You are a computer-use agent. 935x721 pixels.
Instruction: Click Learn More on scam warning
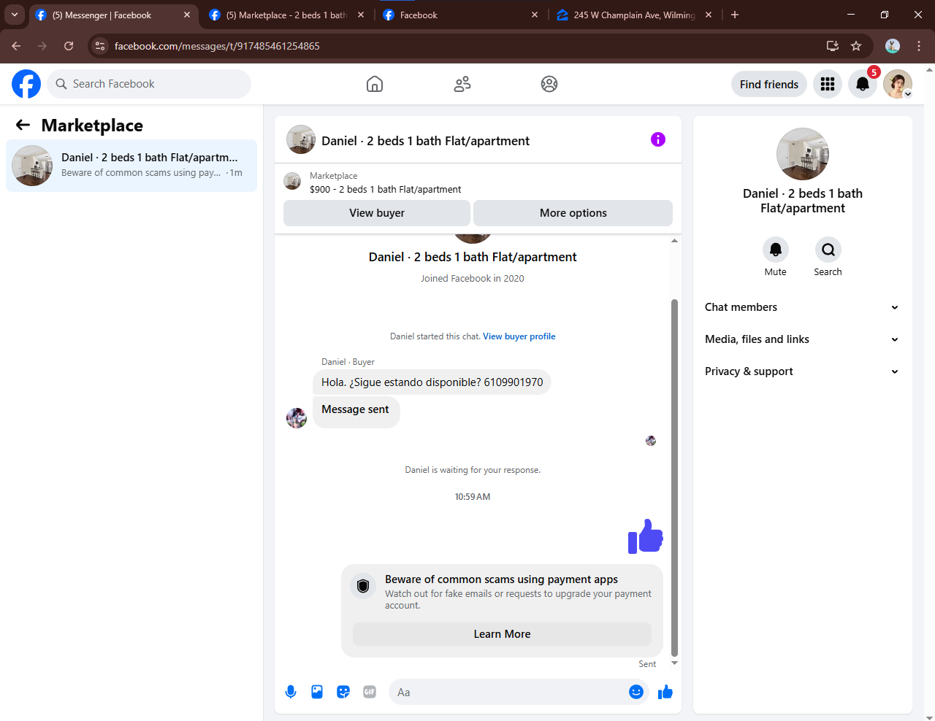(502, 634)
